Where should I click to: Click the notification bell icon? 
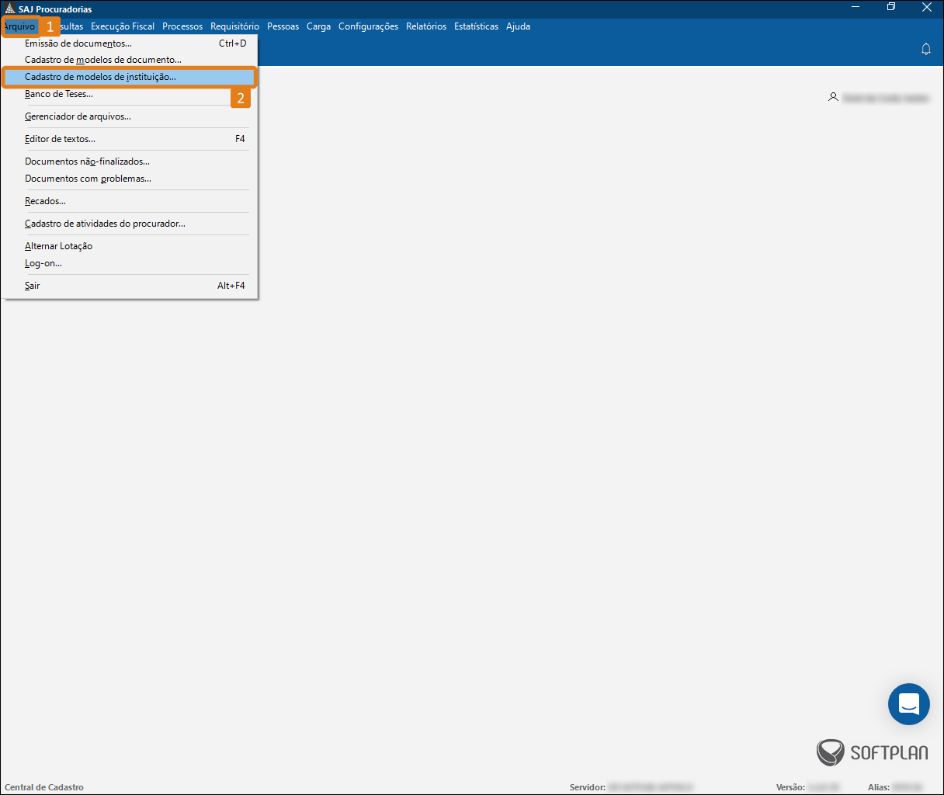click(925, 49)
